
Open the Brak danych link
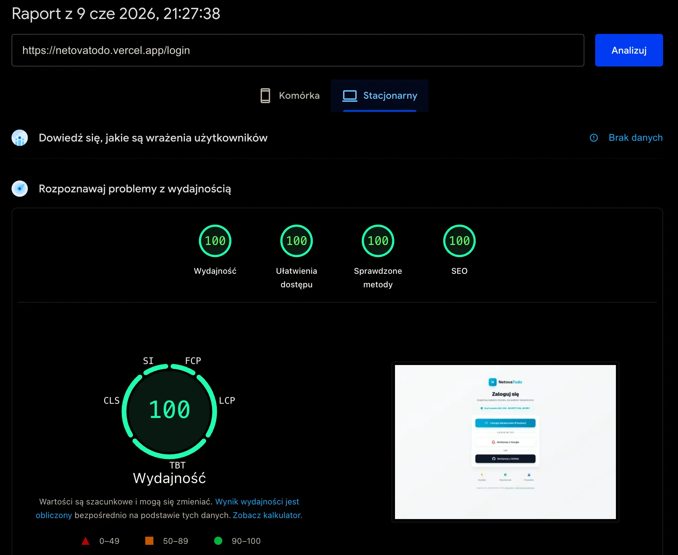tap(635, 138)
